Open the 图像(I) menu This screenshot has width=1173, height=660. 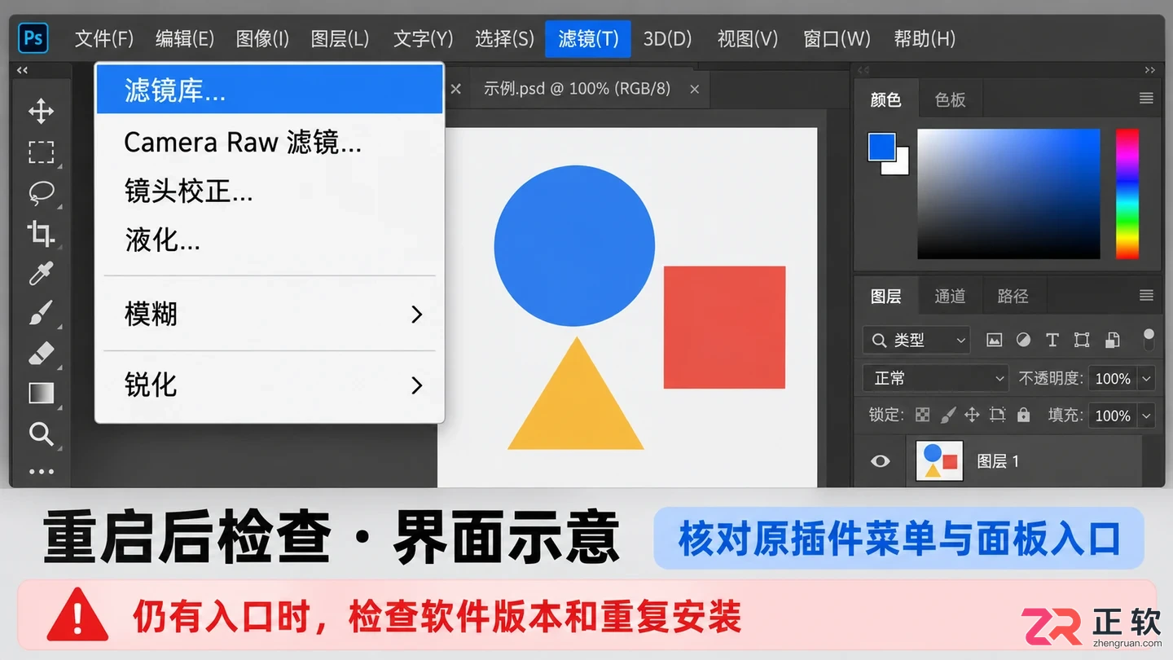262,38
